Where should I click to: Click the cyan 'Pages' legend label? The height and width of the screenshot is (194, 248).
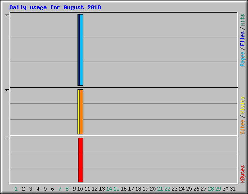click(243, 59)
